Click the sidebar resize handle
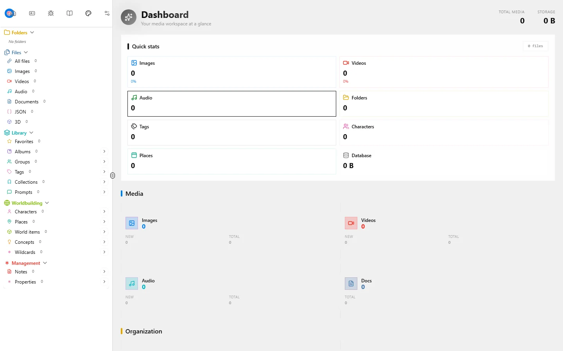Screen dimensions: 563x351 (113, 175)
